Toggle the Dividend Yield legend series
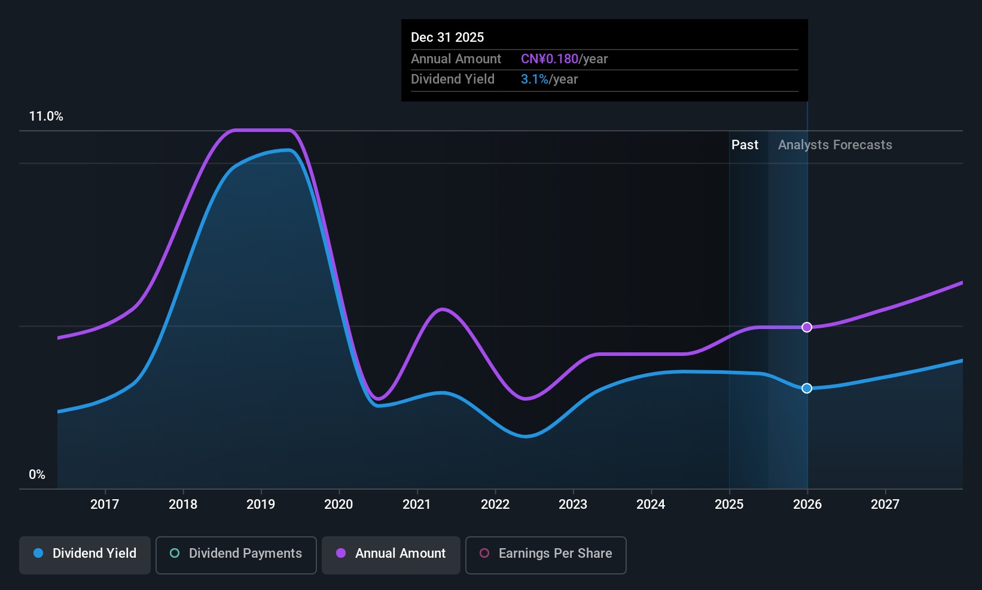The width and height of the screenshot is (982, 590). pyautogui.click(x=85, y=555)
